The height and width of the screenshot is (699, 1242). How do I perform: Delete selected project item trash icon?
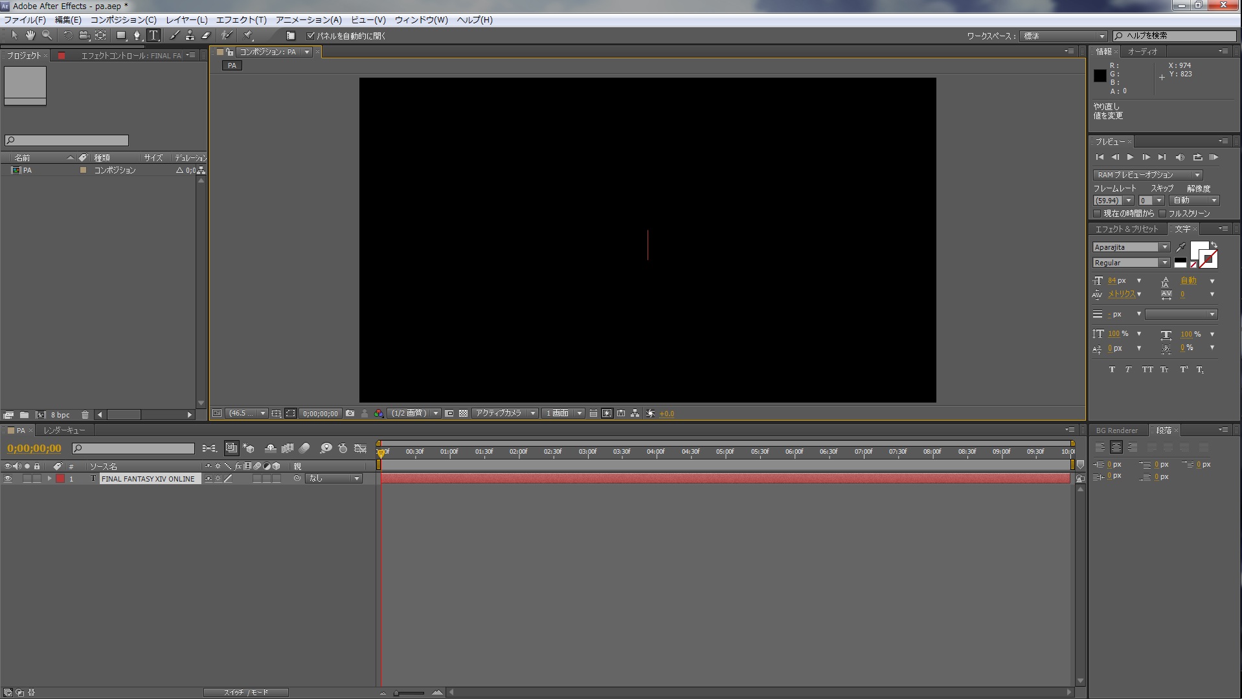coord(85,415)
